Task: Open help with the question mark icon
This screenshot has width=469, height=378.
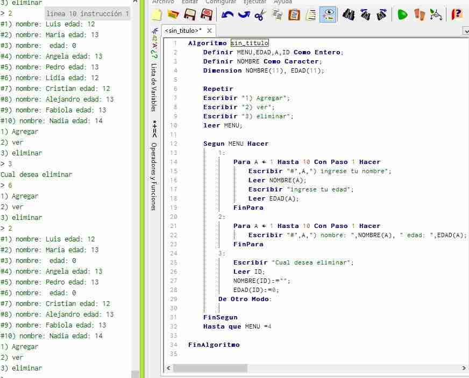Action: [x=457, y=15]
